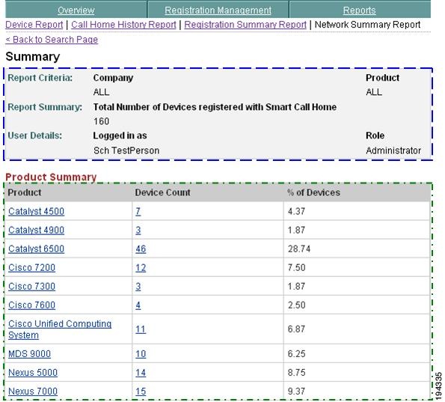The image size is (445, 402).
Task: Click device count 11 for Unified Computing
Action: click(x=141, y=329)
